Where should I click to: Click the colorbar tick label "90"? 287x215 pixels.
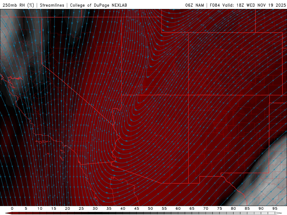click(261, 209)
